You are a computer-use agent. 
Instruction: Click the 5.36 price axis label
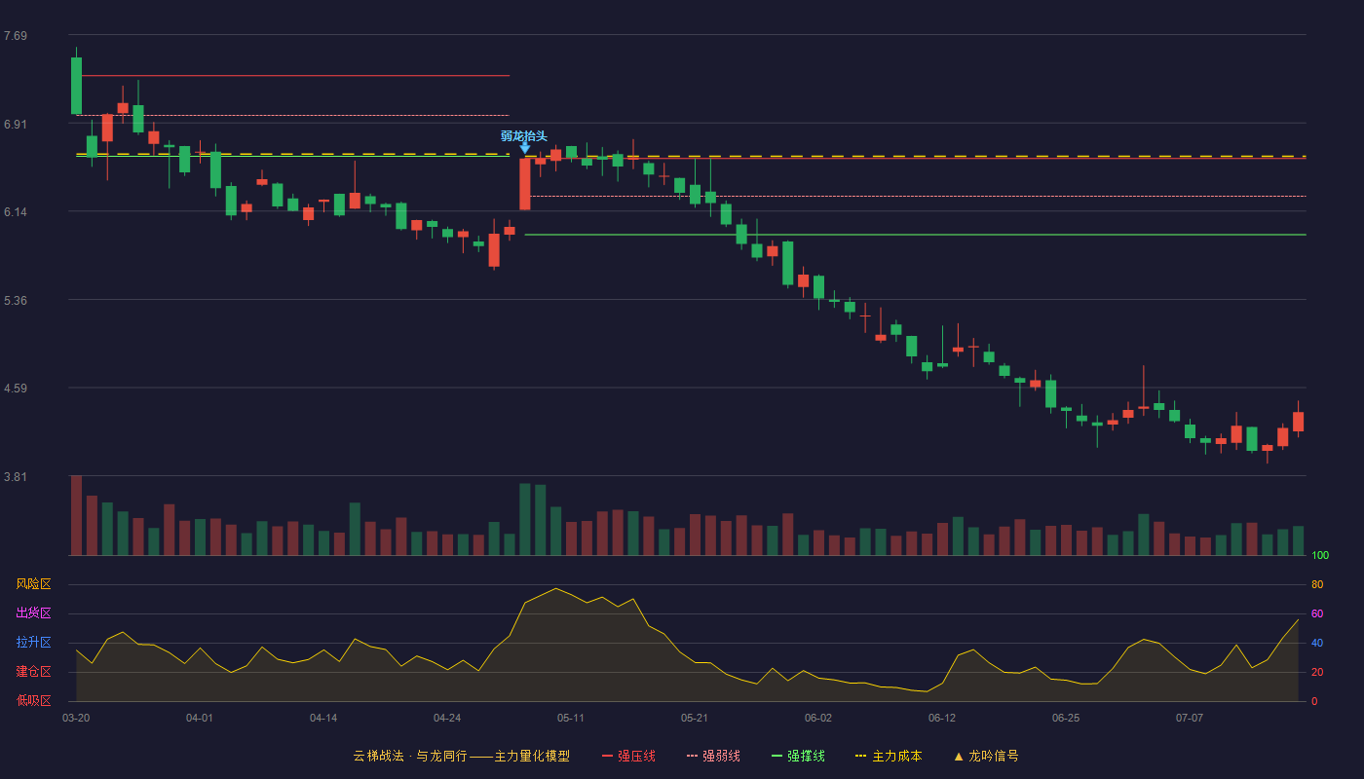tap(16, 301)
